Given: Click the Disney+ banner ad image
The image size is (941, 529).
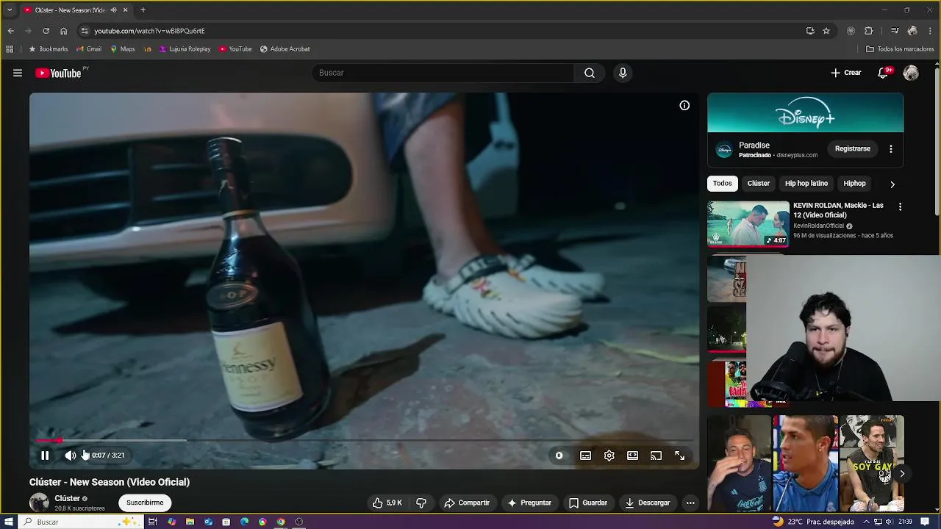Looking at the screenshot, I should [806, 112].
